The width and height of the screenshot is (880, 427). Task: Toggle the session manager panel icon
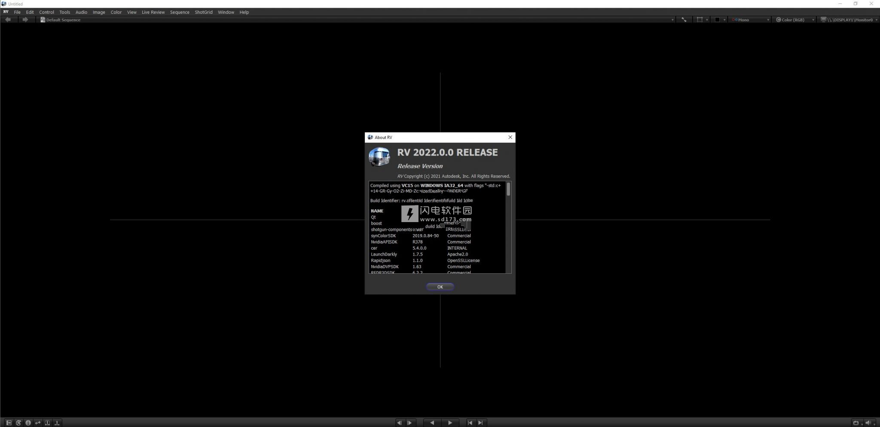pyautogui.click(x=9, y=423)
